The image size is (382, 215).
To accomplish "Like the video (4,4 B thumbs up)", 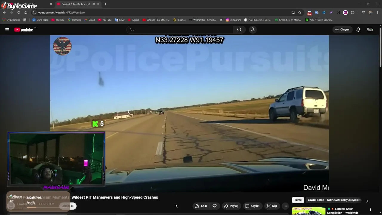I will [x=201, y=206].
